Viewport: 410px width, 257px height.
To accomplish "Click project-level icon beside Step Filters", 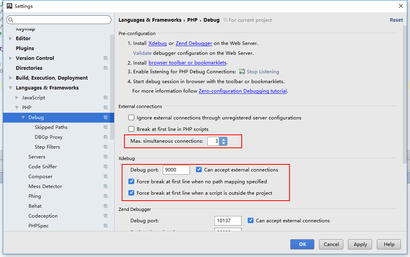I will click(105, 147).
